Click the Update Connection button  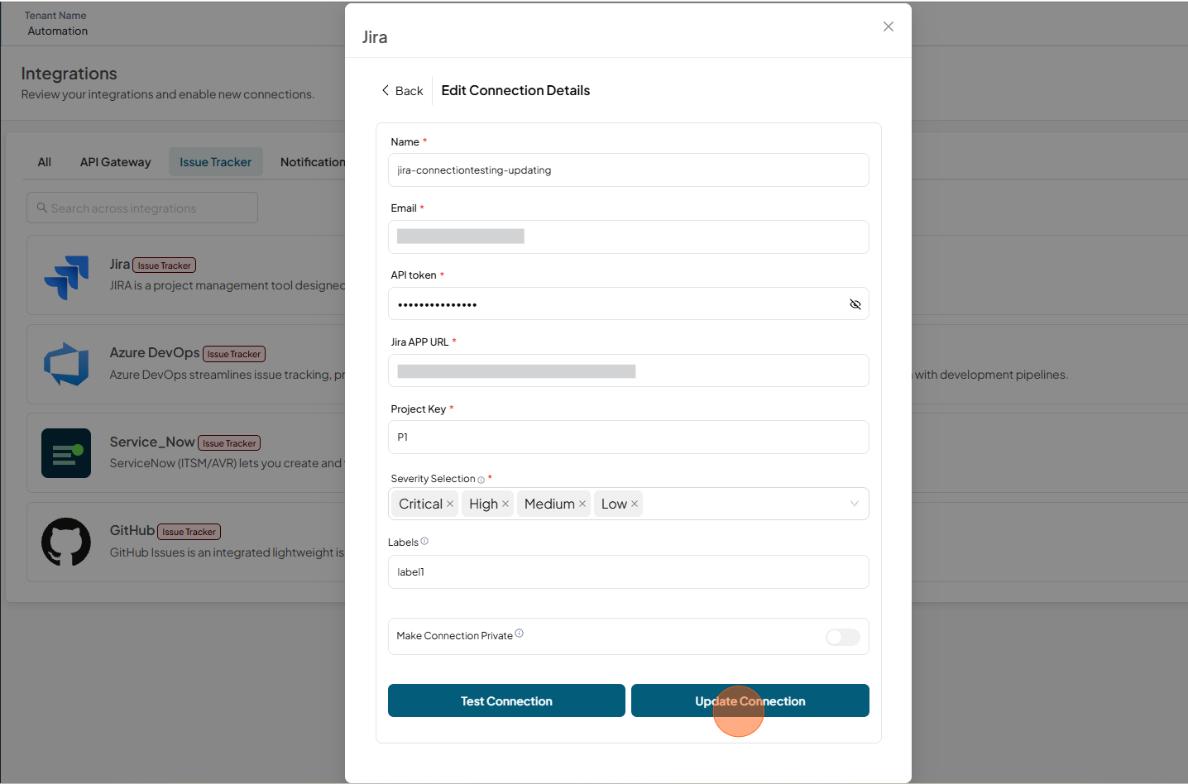pos(750,700)
